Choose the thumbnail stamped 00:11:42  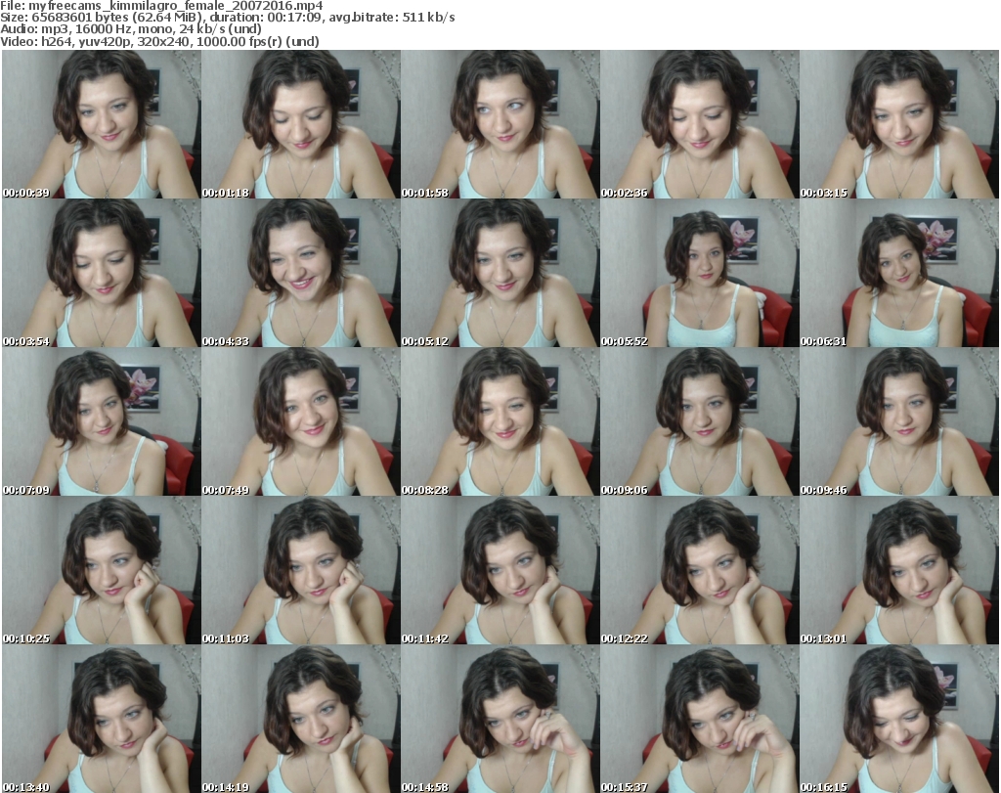(x=500, y=570)
